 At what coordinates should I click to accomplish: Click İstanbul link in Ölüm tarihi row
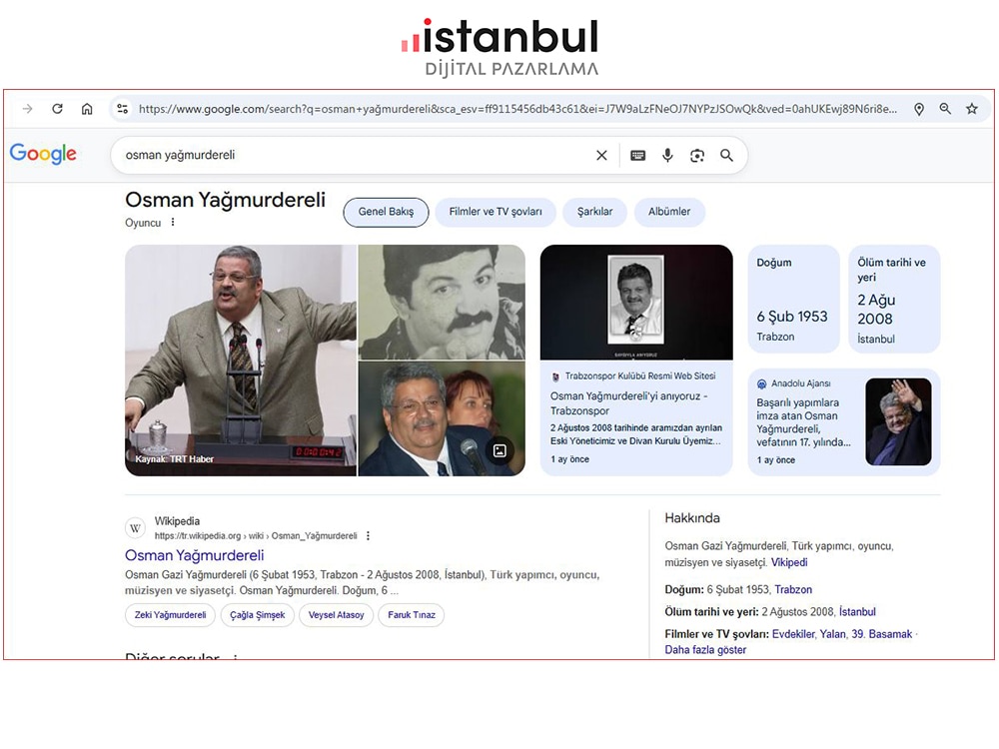coord(857,612)
